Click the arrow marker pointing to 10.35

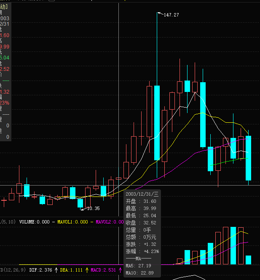[83, 208]
